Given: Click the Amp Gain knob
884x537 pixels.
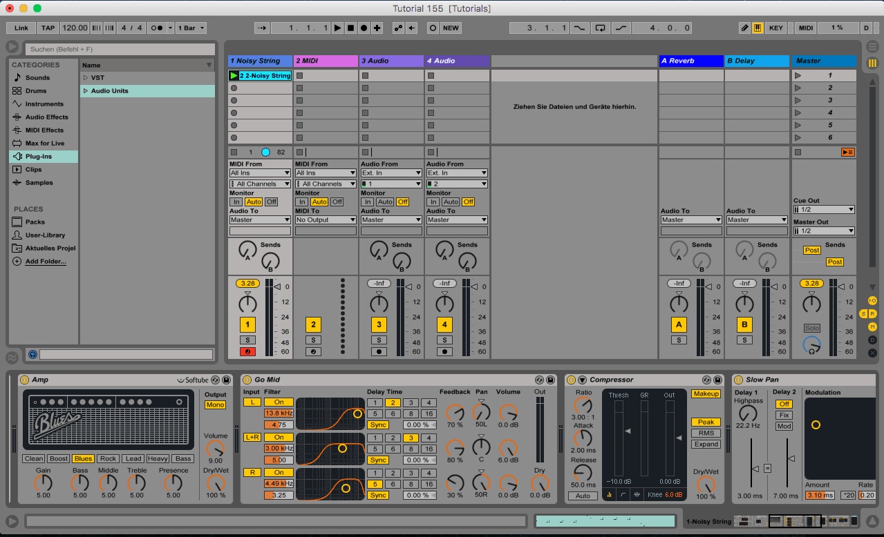Looking at the screenshot, I should [x=43, y=483].
